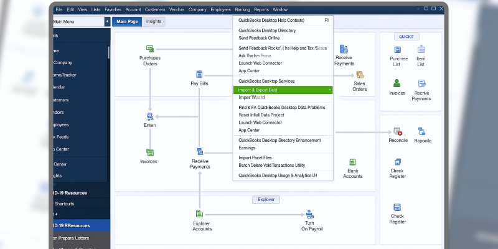Open the Vendors menu
The image size is (498, 249).
[x=177, y=9]
